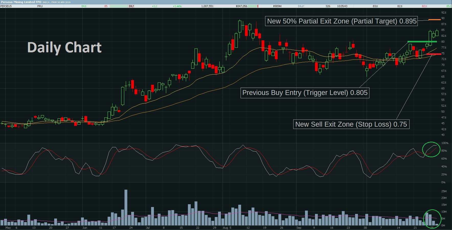Viewport: 452px width, 230px height.
Task: Click the '100%' oscillator axis label
Action: [445, 143]
